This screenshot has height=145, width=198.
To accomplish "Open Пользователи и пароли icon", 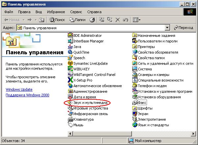I will click(x=135, y=41).
